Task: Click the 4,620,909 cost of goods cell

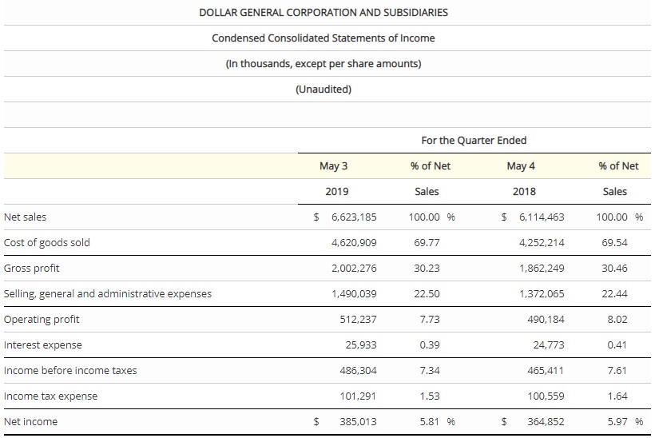Action: [x=354, y=242]
